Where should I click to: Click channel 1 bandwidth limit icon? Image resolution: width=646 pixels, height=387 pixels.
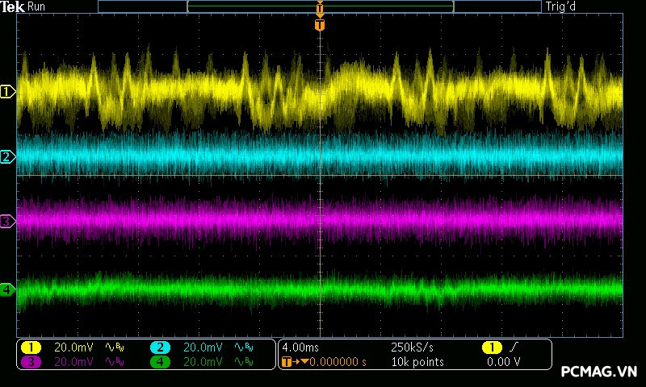click(117, 347)
